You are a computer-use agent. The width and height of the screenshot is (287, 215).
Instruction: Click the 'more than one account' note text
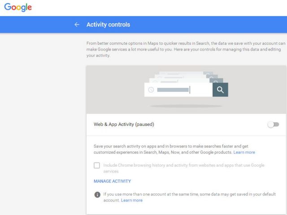pyautogui.click(x=188, y=194)
